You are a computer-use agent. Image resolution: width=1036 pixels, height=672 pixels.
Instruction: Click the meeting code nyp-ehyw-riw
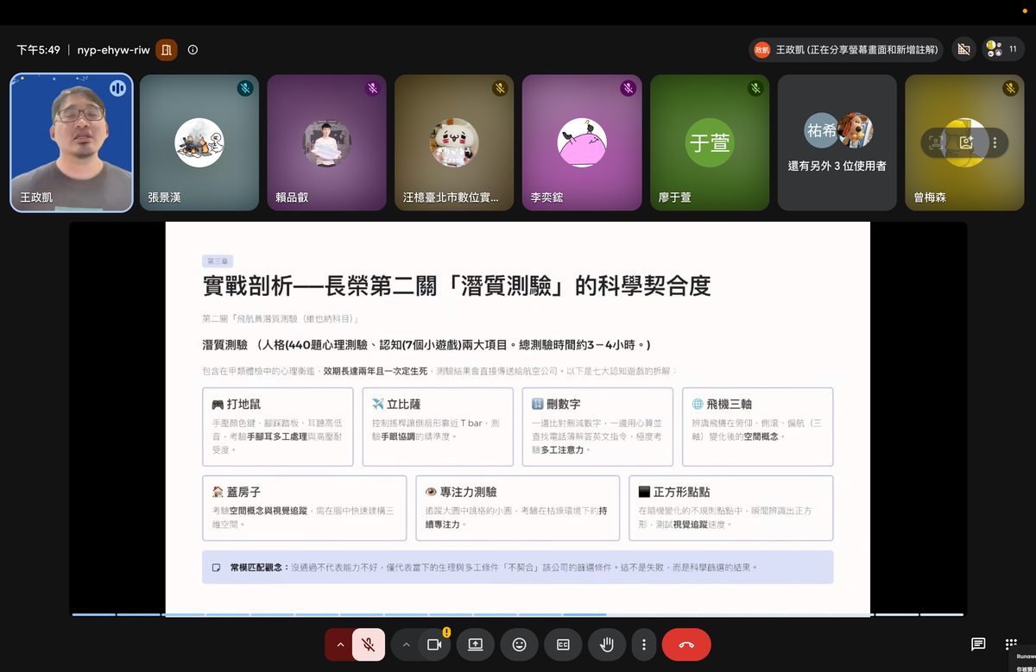113,50
